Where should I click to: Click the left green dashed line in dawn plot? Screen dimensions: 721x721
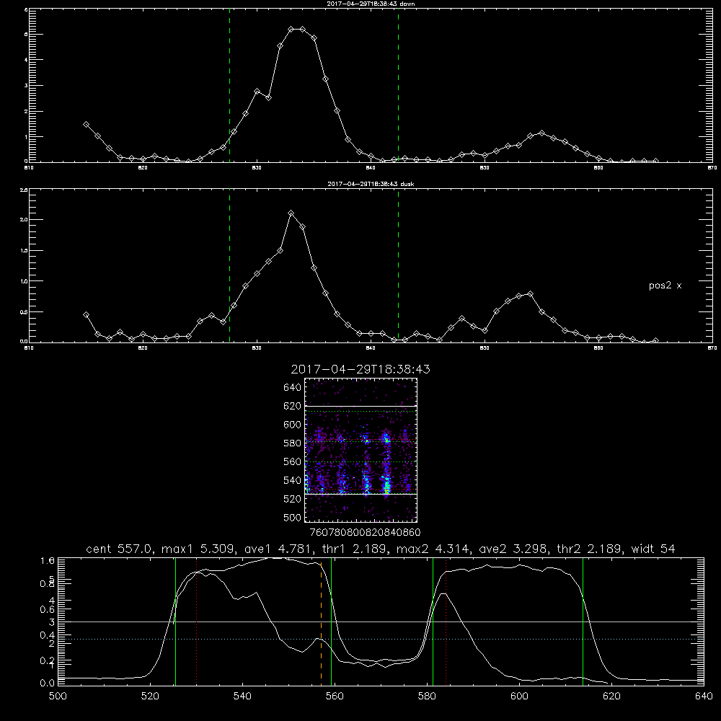(x=229, y=85)
